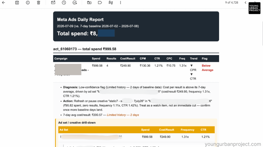Click the CPR down trend indicator
The height and width of the screenshot is (147, 263).
pyautogui.click(x=193, y=68)
